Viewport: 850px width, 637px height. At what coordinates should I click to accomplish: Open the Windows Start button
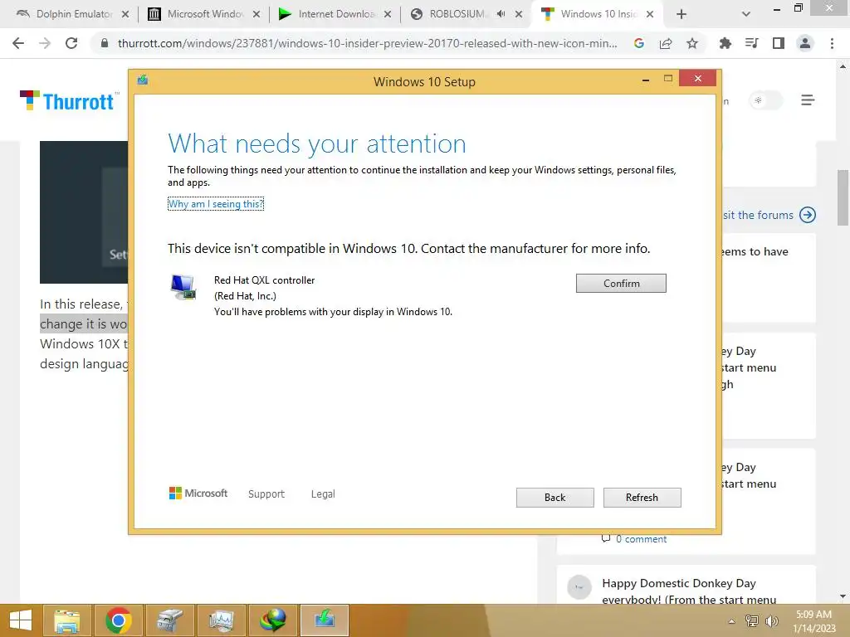pos(20,620)
